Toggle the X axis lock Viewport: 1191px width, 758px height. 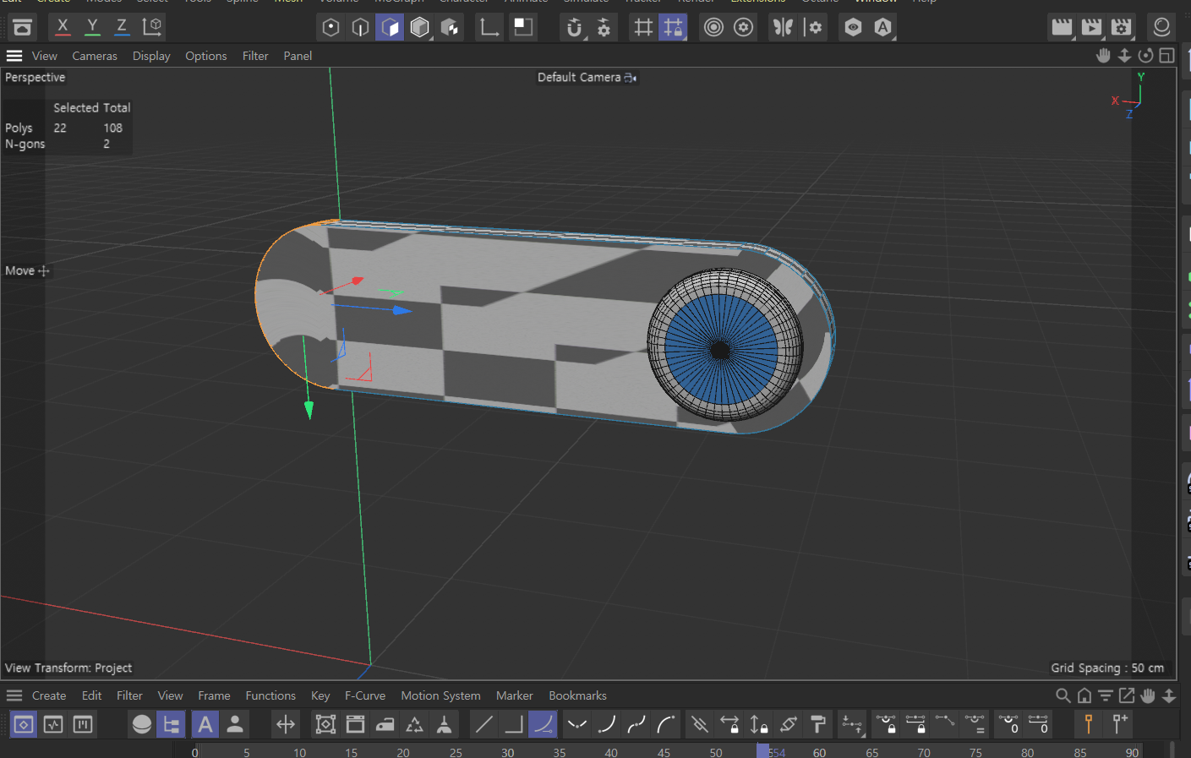click(x=63, y=26)
